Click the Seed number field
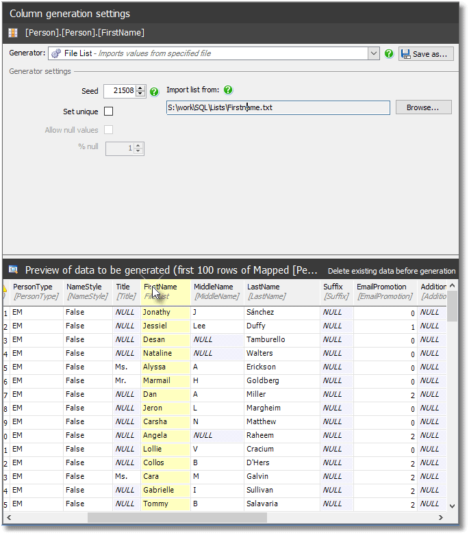 [x=120, y=91]
